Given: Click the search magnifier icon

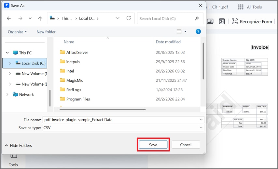Looking at the screenshot, I should coord(197,18).
